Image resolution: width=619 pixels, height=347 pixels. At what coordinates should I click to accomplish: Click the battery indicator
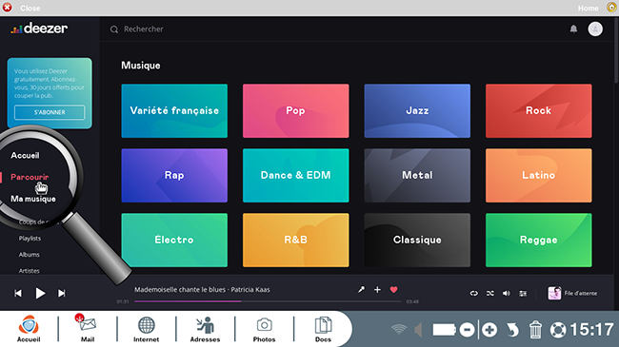coord(444,330)
